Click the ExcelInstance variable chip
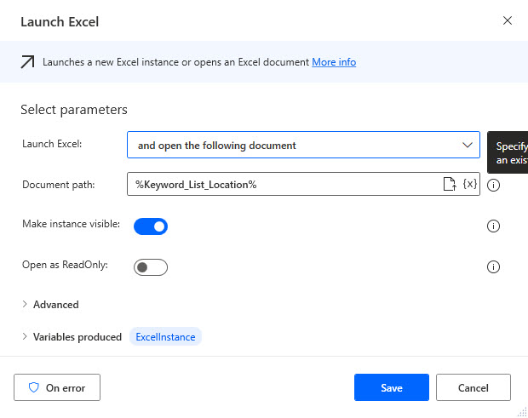528x418 pixels. click(x=165, y=336)
